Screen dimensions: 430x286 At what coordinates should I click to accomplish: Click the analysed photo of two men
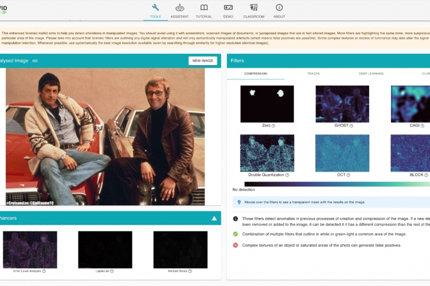point(105,136)
